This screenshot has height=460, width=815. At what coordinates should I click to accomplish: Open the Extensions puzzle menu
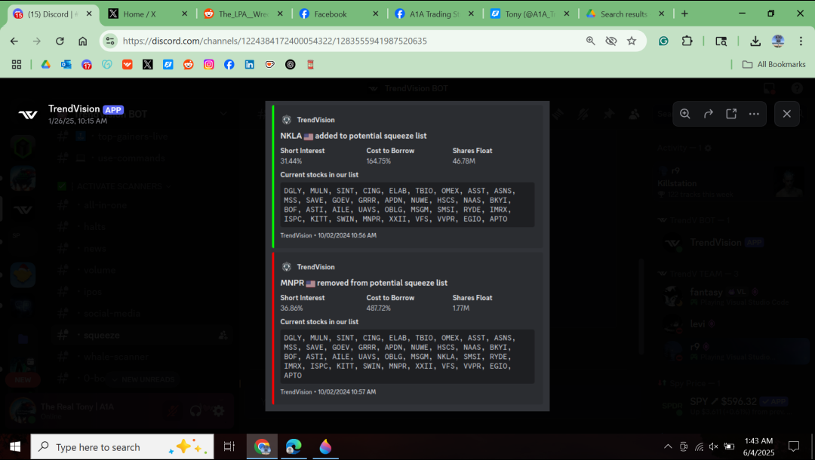(687, 41)
